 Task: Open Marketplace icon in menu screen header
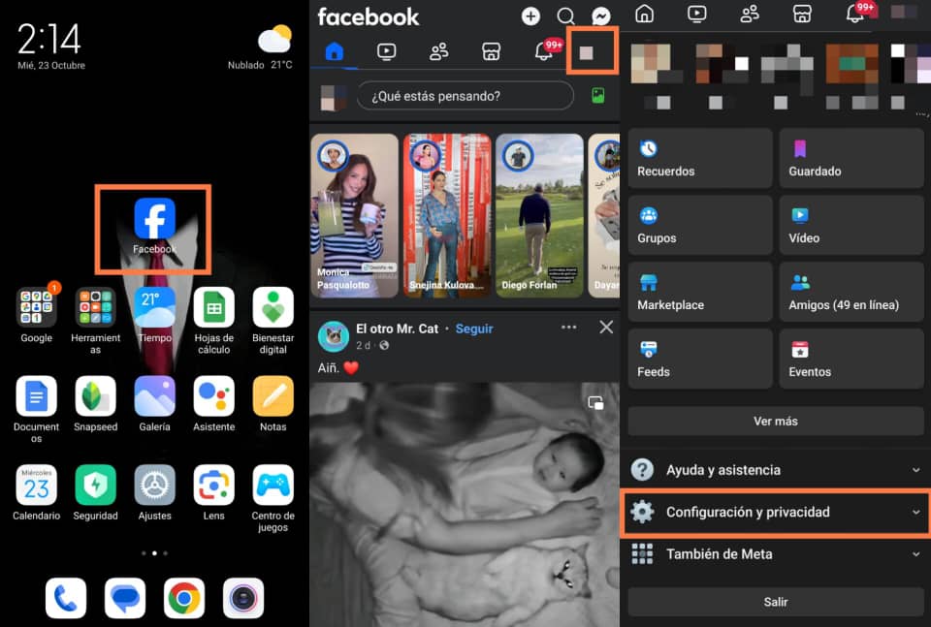[x=802, y=13]
